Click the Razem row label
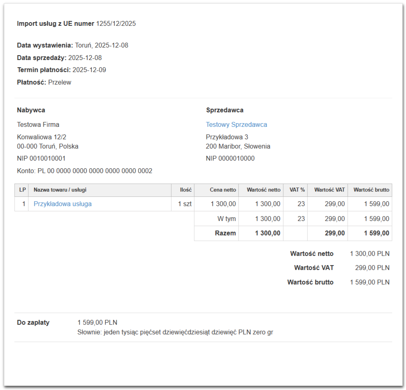This screenshot has width=406, height=390. click(x=225, y=233)
